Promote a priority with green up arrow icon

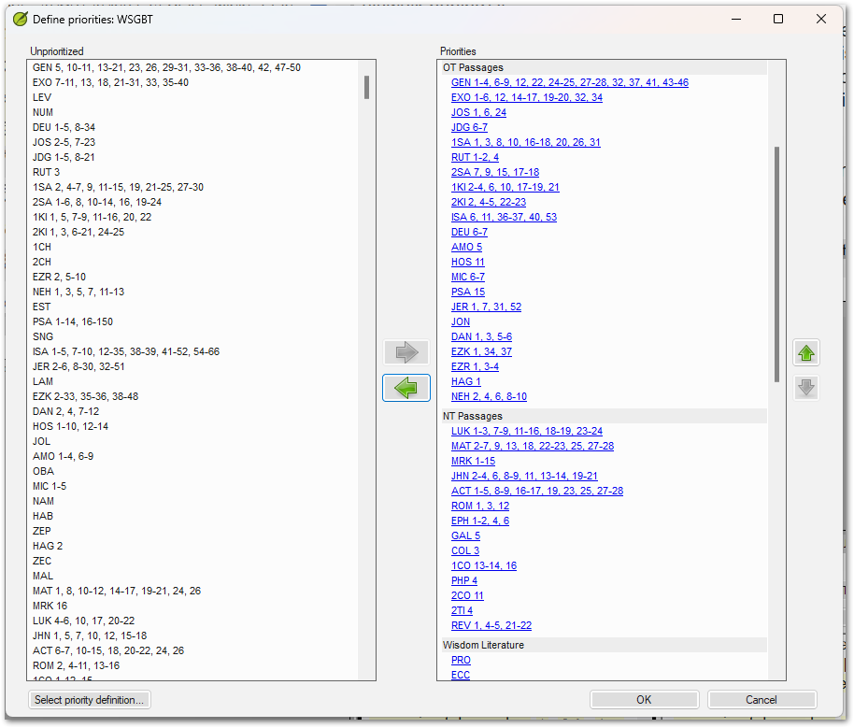805,352
